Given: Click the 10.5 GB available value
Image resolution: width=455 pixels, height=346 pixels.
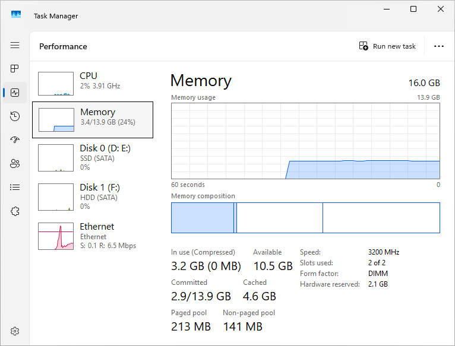Looking at the screenshot, I should point(273,266).
